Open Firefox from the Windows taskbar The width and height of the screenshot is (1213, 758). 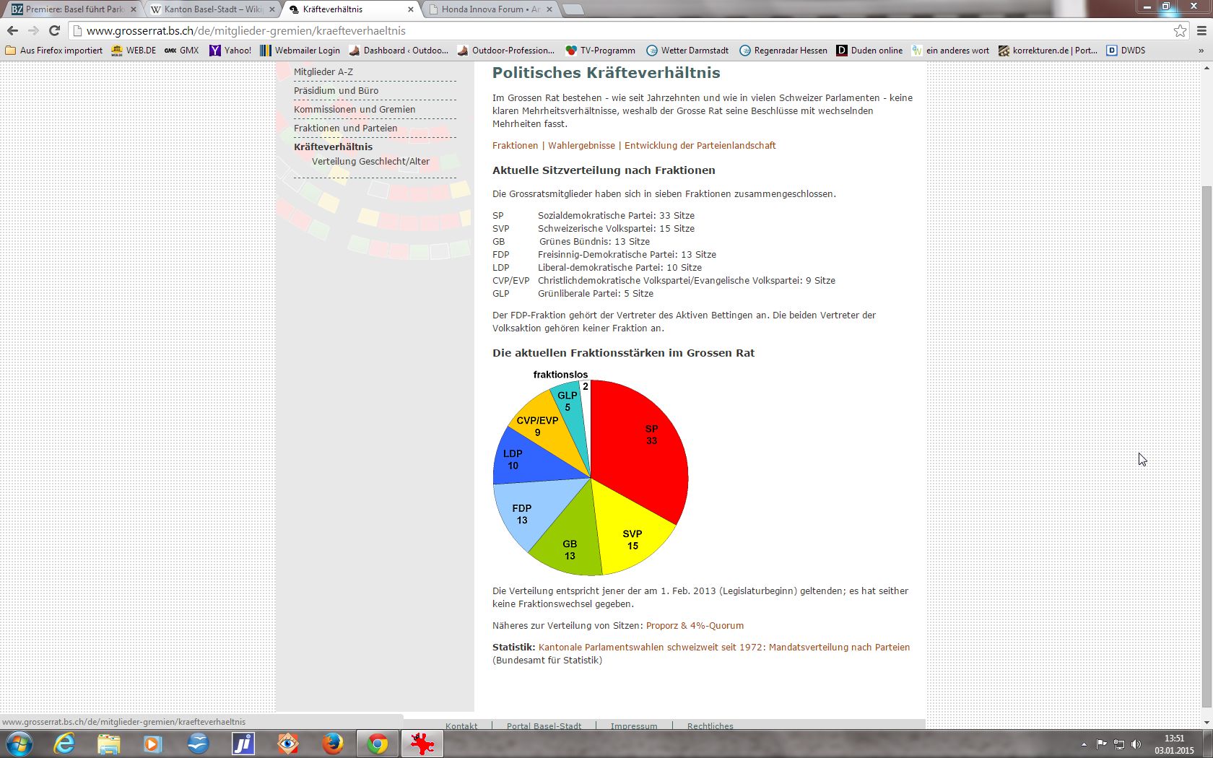pos(332,744)
